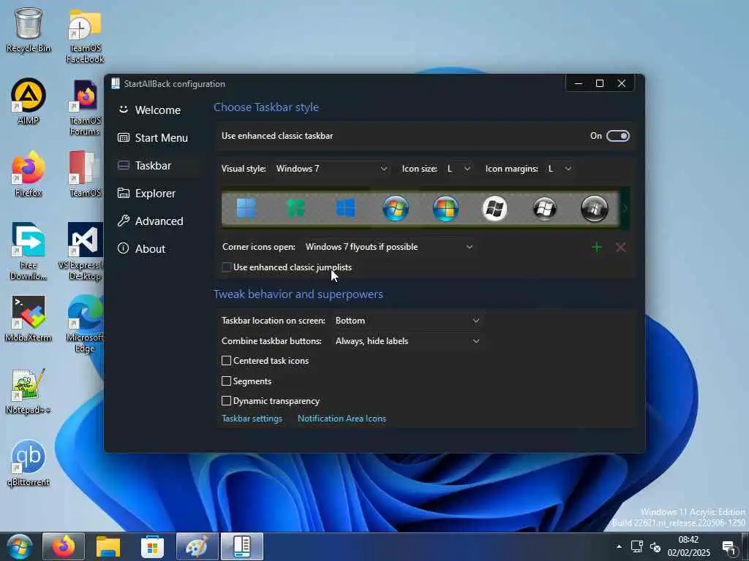Enable Use enhanced classic jumplists checkbox
Viewport: 749px width, 561px height.
(227, 267)
